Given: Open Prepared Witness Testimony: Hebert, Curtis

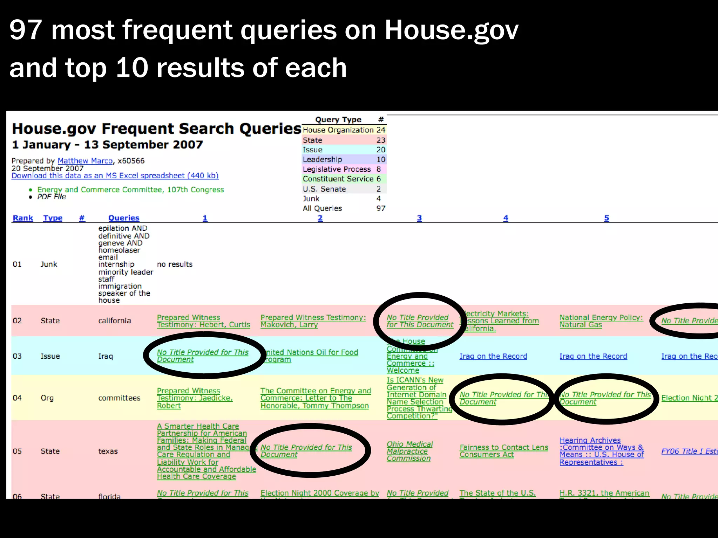Looking at the screenshot, I should pos(203,321).
